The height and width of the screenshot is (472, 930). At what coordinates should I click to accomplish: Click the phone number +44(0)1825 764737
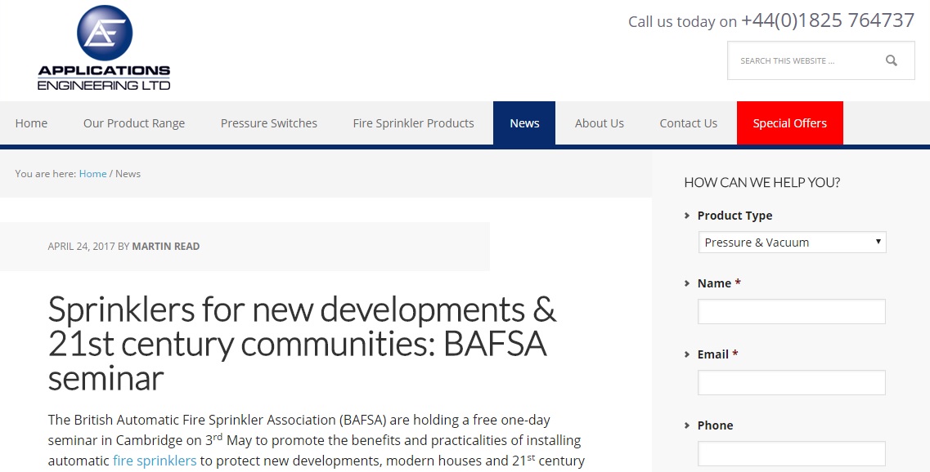pos(828,20)
